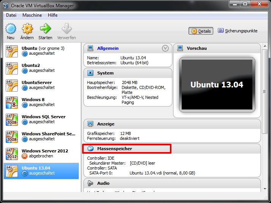Click the Ubuntu2 machine name

(x=31, y=65)
